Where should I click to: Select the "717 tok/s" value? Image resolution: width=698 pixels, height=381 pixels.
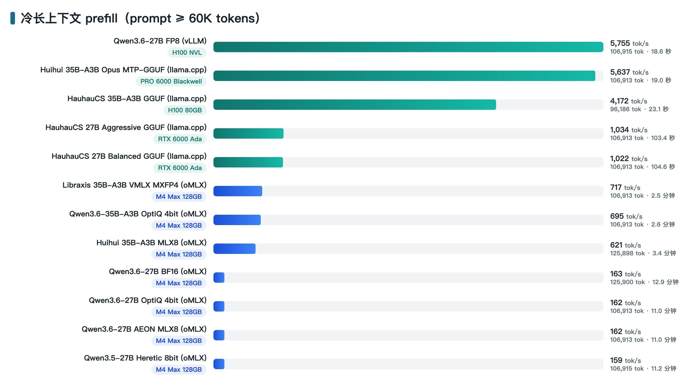pos(625,188)
